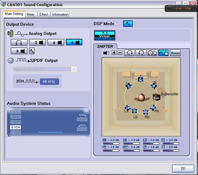
Task: Click the OK button
Action: tap(183, 169)
